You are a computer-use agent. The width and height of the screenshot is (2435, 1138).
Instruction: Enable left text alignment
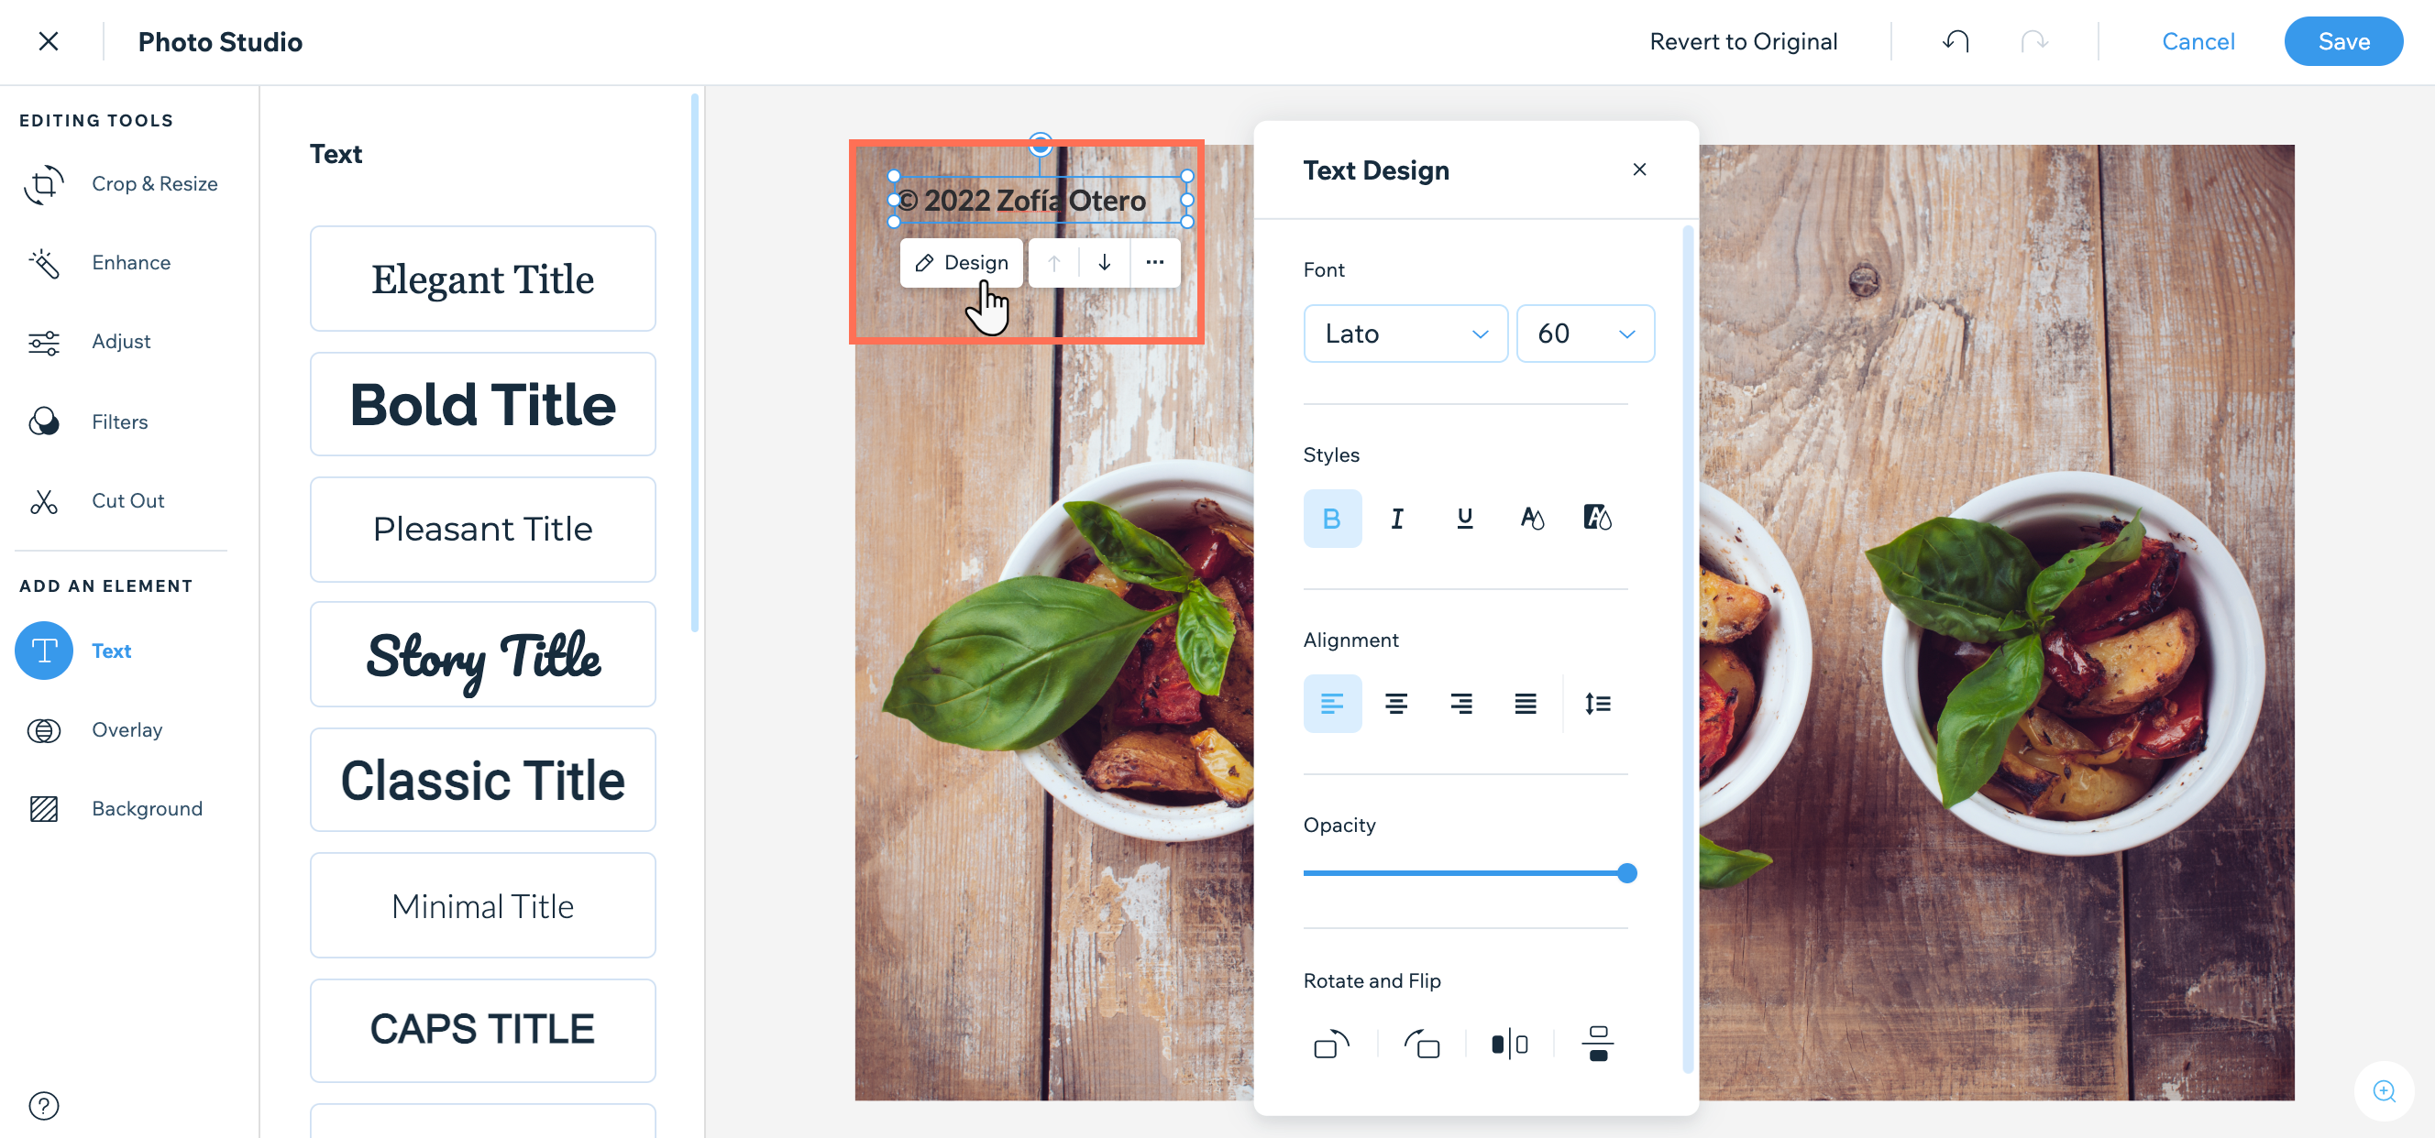click(x=1331, y=705)
